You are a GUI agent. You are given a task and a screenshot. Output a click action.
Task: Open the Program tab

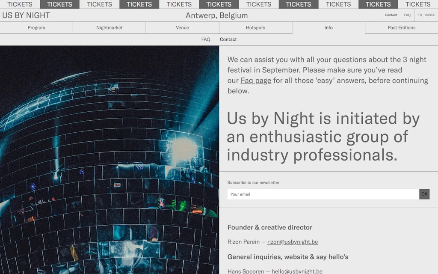point(36,27)
